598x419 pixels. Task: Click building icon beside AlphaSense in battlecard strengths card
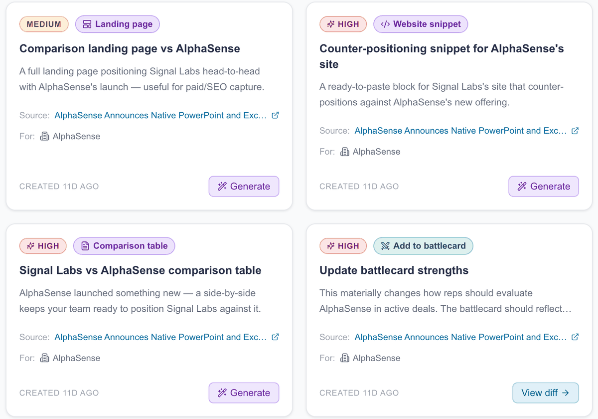[344, 358]
